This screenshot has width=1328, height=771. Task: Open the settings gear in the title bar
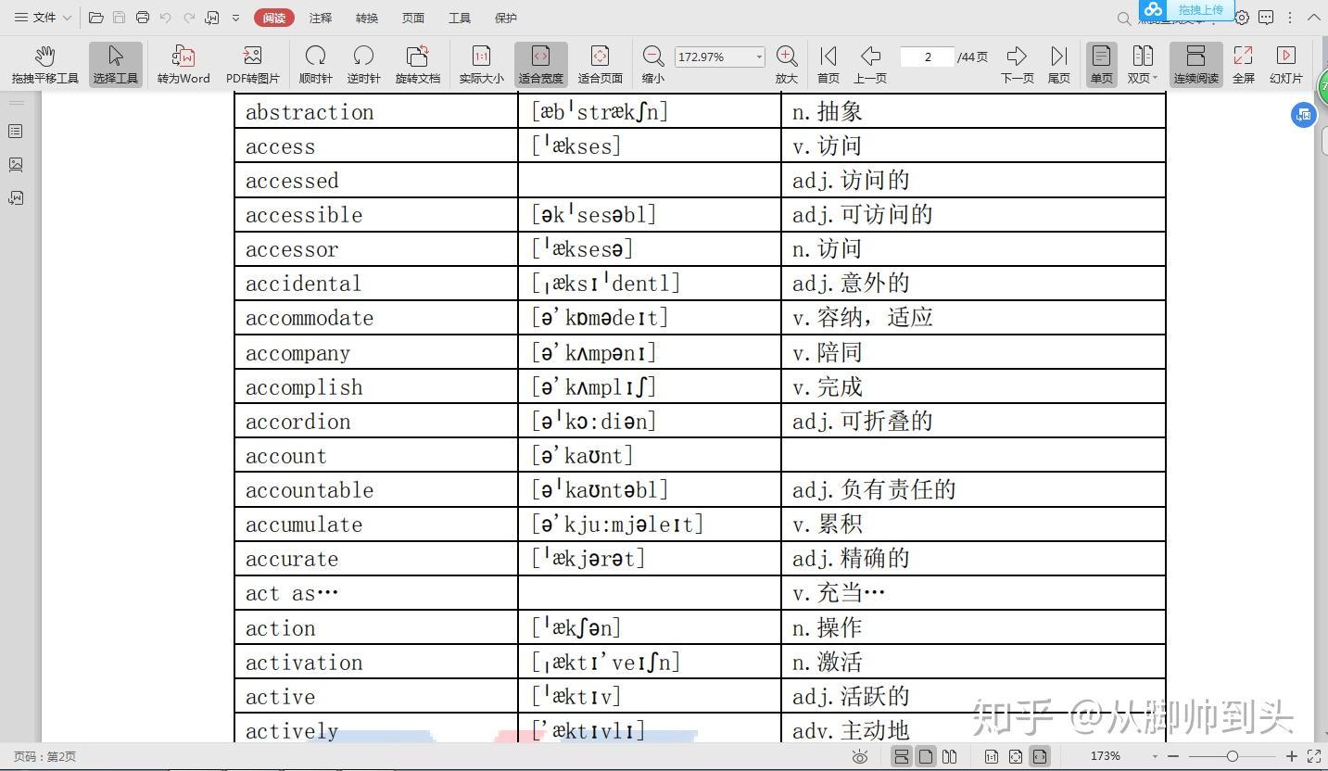click(x=1242, y=18)
